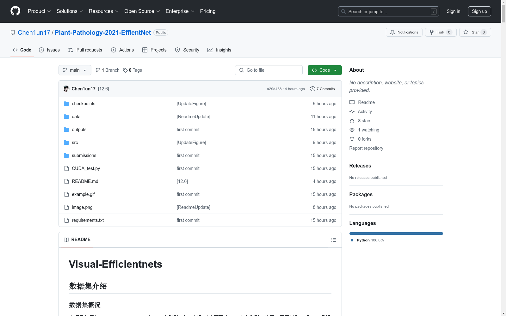The height and width of the screenshot is (316, 506).
Task: Click the tag icon beside 0 Tags
Action: [x=125, y=70]
